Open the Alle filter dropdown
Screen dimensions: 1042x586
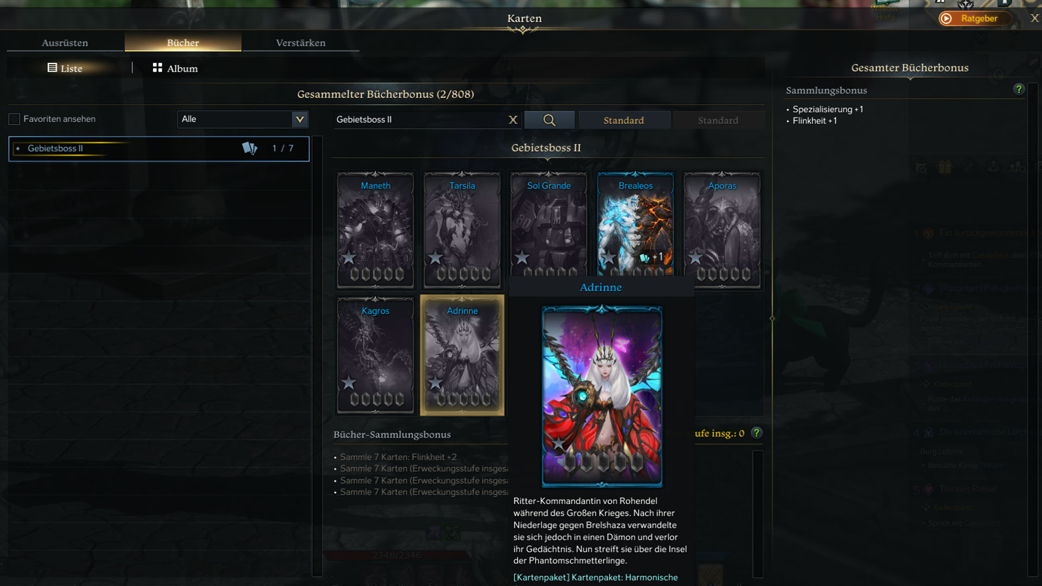click(243, 119)
